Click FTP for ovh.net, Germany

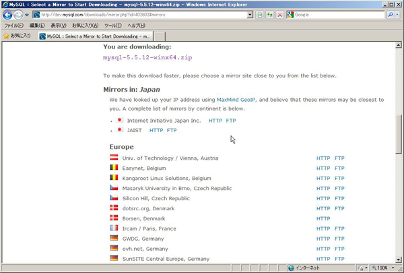point(339,249)
